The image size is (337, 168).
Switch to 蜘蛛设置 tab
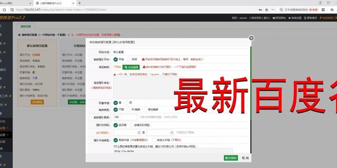(26, 26)
